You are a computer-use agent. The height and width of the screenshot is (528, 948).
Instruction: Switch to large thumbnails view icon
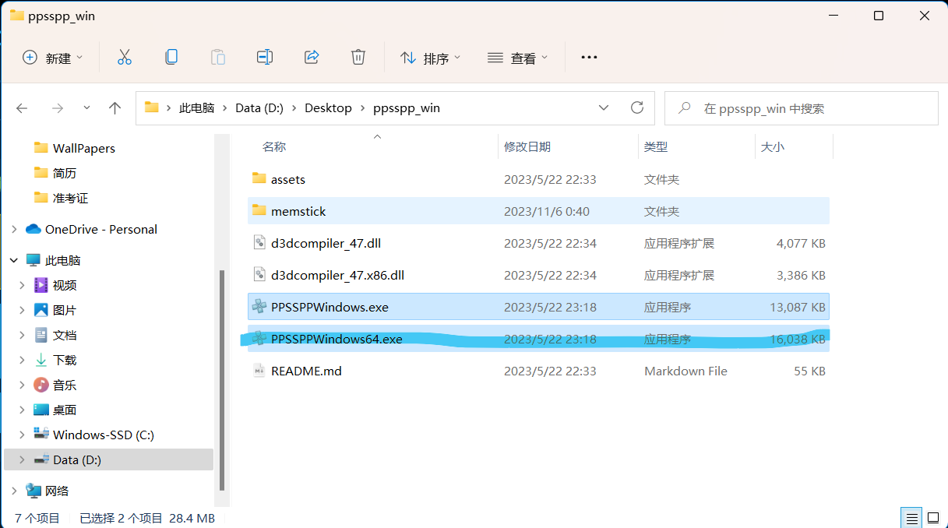tap(932, 518)
